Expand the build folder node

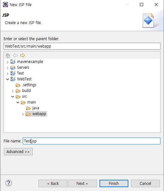coord(13,91)
